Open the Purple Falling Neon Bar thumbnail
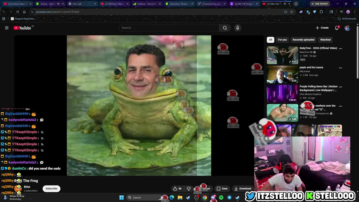 tap(282, 94)
